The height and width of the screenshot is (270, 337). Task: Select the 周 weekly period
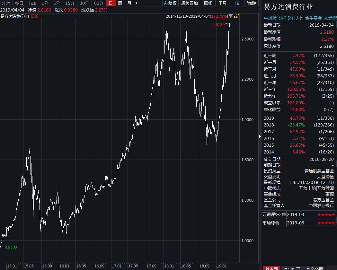coord(120,3)
